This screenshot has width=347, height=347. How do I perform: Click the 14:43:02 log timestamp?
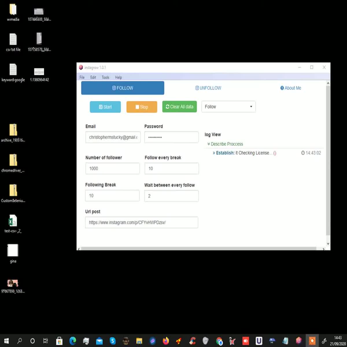pos(311,153)
